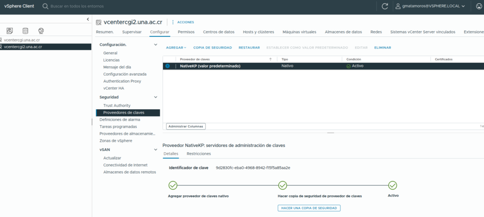Select vcentercgi.una.ac.cr in the inventory tree

(22, 40)
